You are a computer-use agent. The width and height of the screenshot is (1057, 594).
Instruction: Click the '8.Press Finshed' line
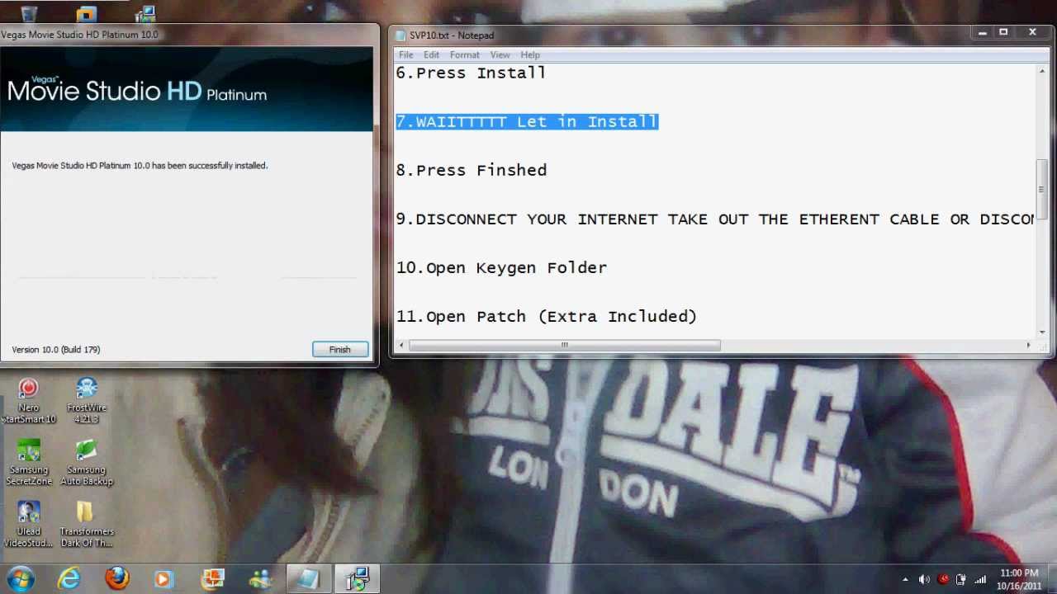472,170
